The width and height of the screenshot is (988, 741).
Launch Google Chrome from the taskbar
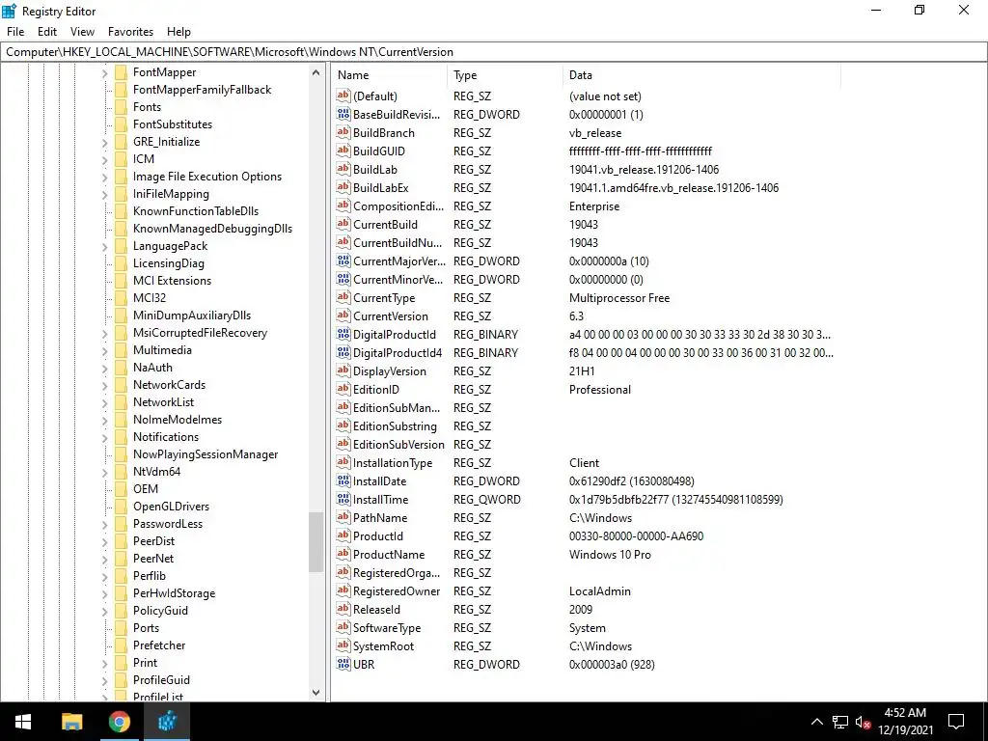[x=119, y=722]
